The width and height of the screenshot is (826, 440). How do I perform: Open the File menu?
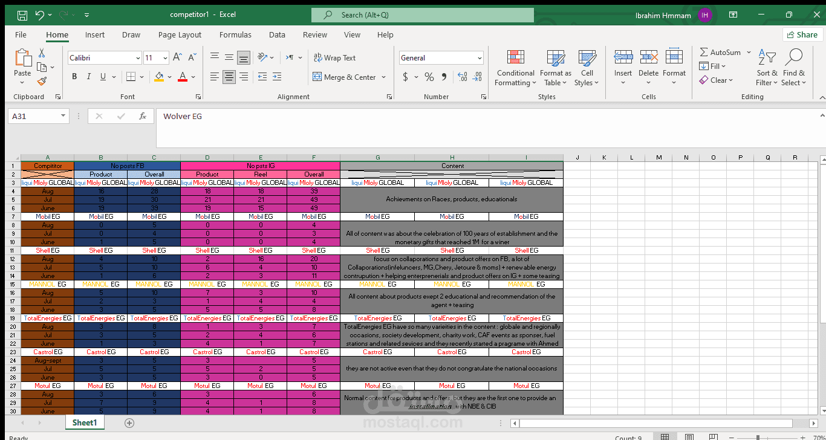pos(21,34)
